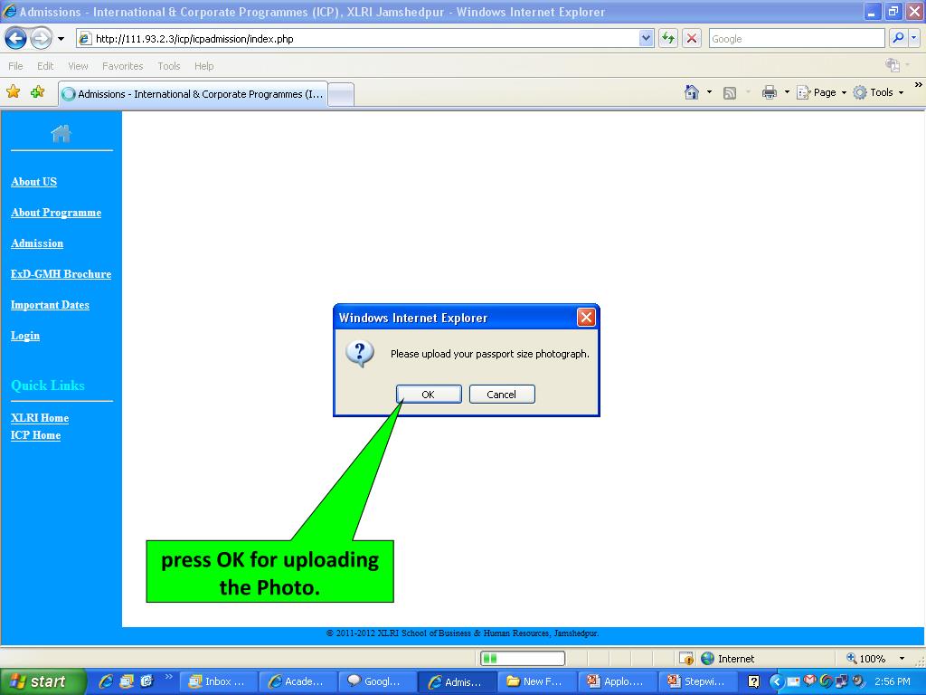
Task: Switch to the New F... folder taskbar button
Action: (537, 681)
